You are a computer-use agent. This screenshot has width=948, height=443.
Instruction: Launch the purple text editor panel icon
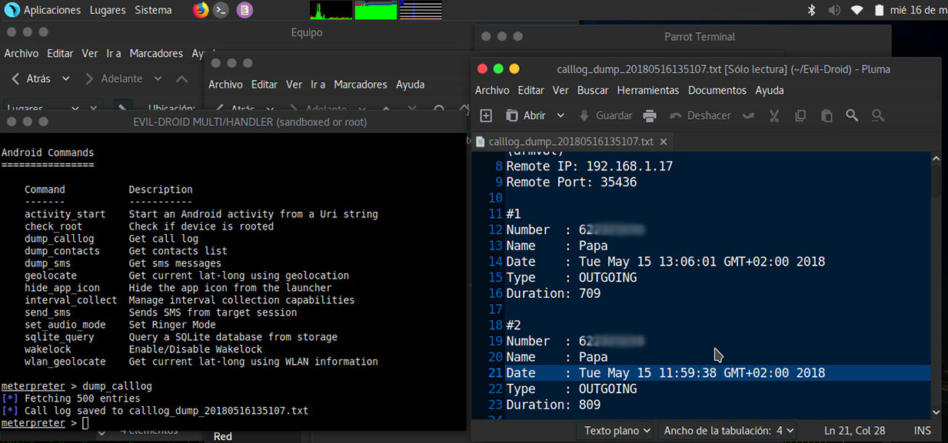pos(244,10)
